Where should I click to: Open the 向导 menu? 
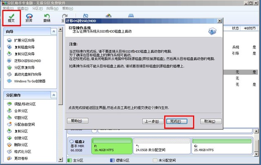[52, 8]
